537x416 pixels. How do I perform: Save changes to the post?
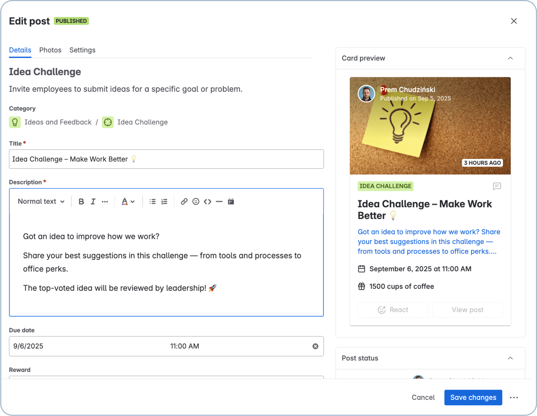tap(473, 397)
